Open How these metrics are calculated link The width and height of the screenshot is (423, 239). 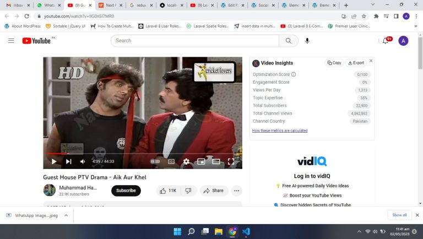click(x=280, y=131)
